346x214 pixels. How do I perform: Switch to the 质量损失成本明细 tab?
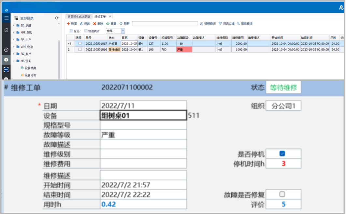pyautogui.click(x=79, y=17)
